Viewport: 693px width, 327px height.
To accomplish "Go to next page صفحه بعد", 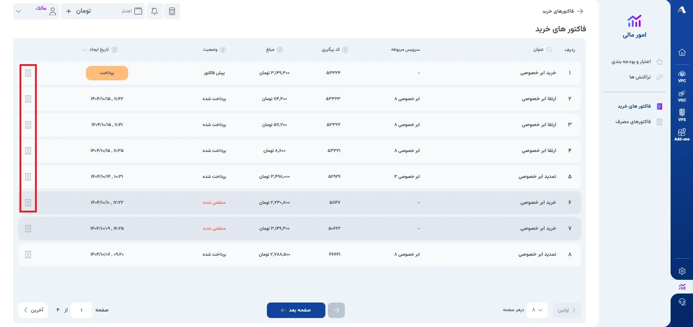I will [x=296, y=310].
